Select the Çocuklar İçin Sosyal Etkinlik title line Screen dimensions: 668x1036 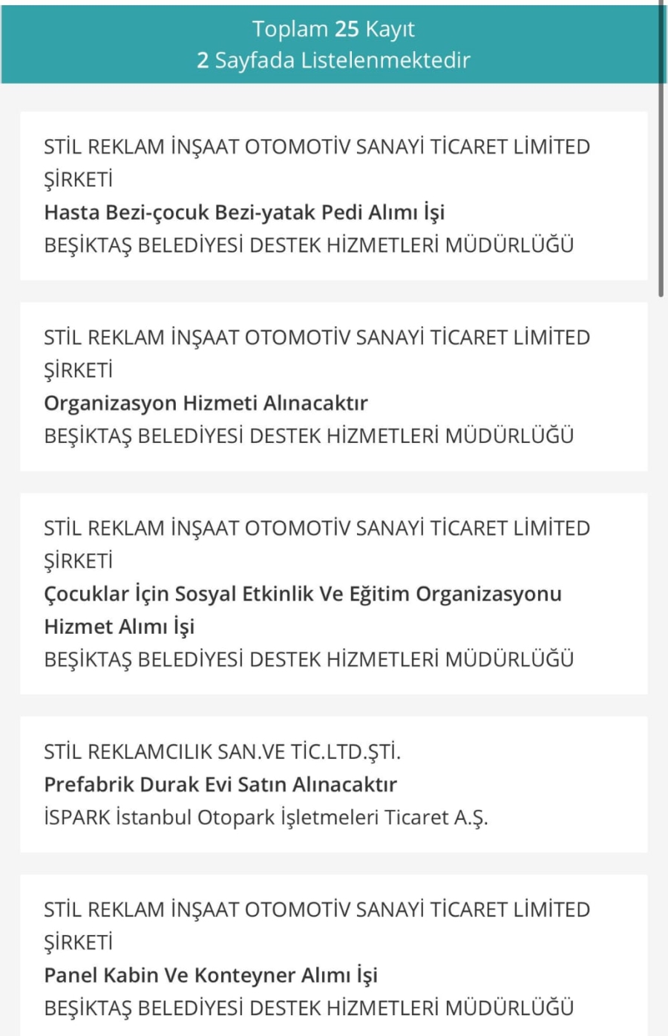click(303, 594)
